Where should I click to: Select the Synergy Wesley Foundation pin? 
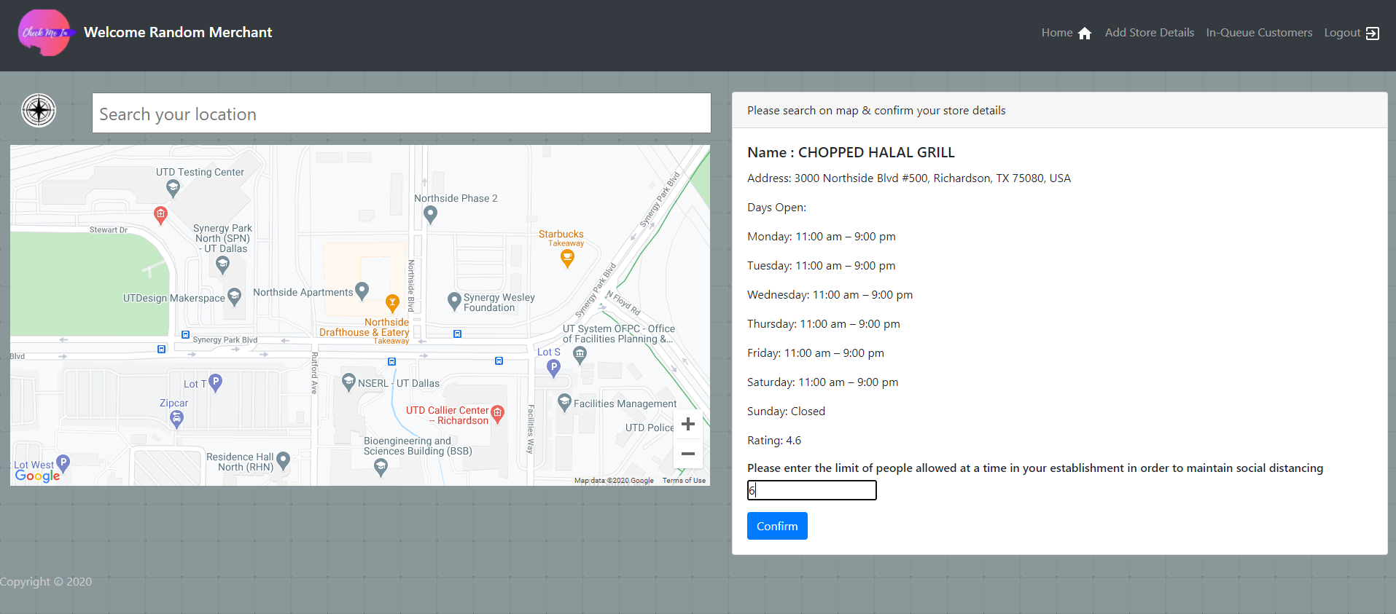(454, 301)
